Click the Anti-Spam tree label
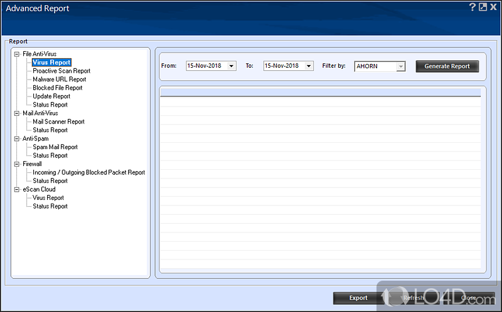 35,138
